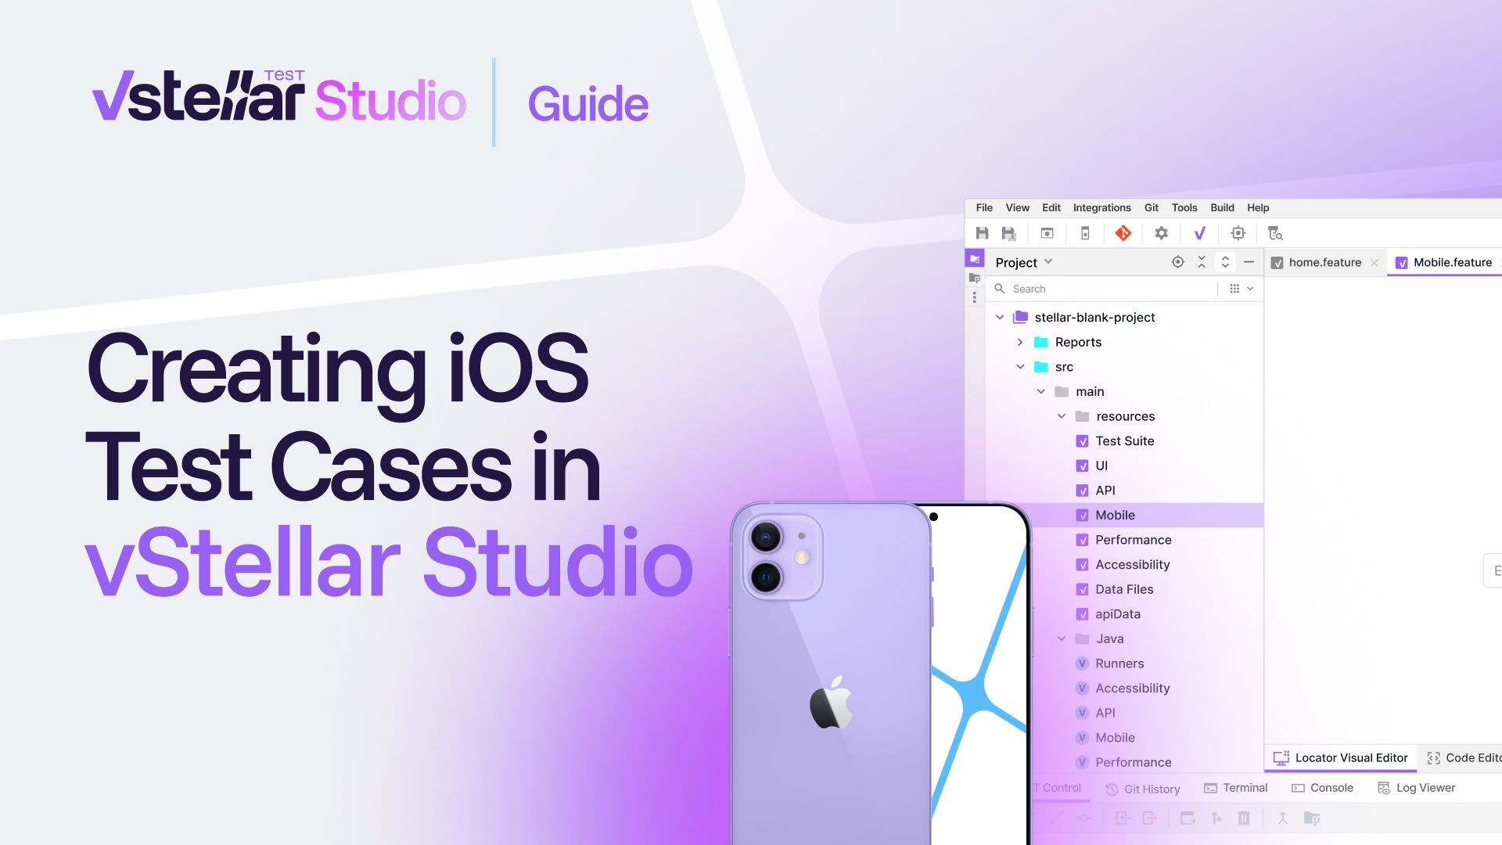Click the inspection search icon on the toolbar
1502x845 pixels.
(x=1275, y=232)
